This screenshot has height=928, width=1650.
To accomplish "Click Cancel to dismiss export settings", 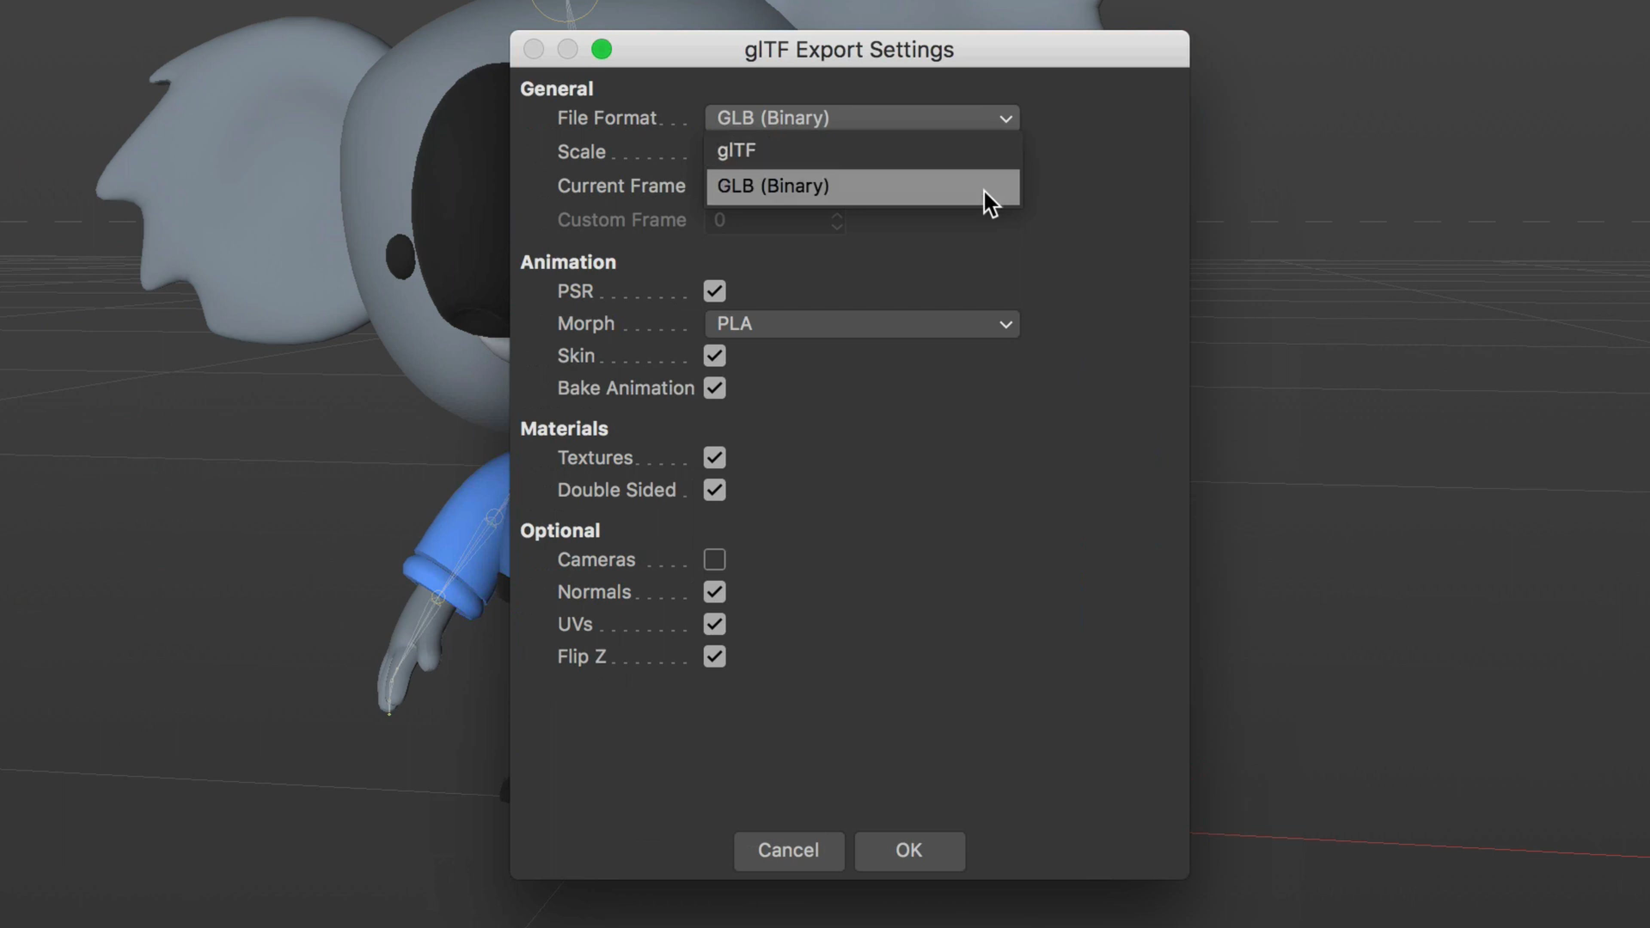I will click(x=788, y=851).
